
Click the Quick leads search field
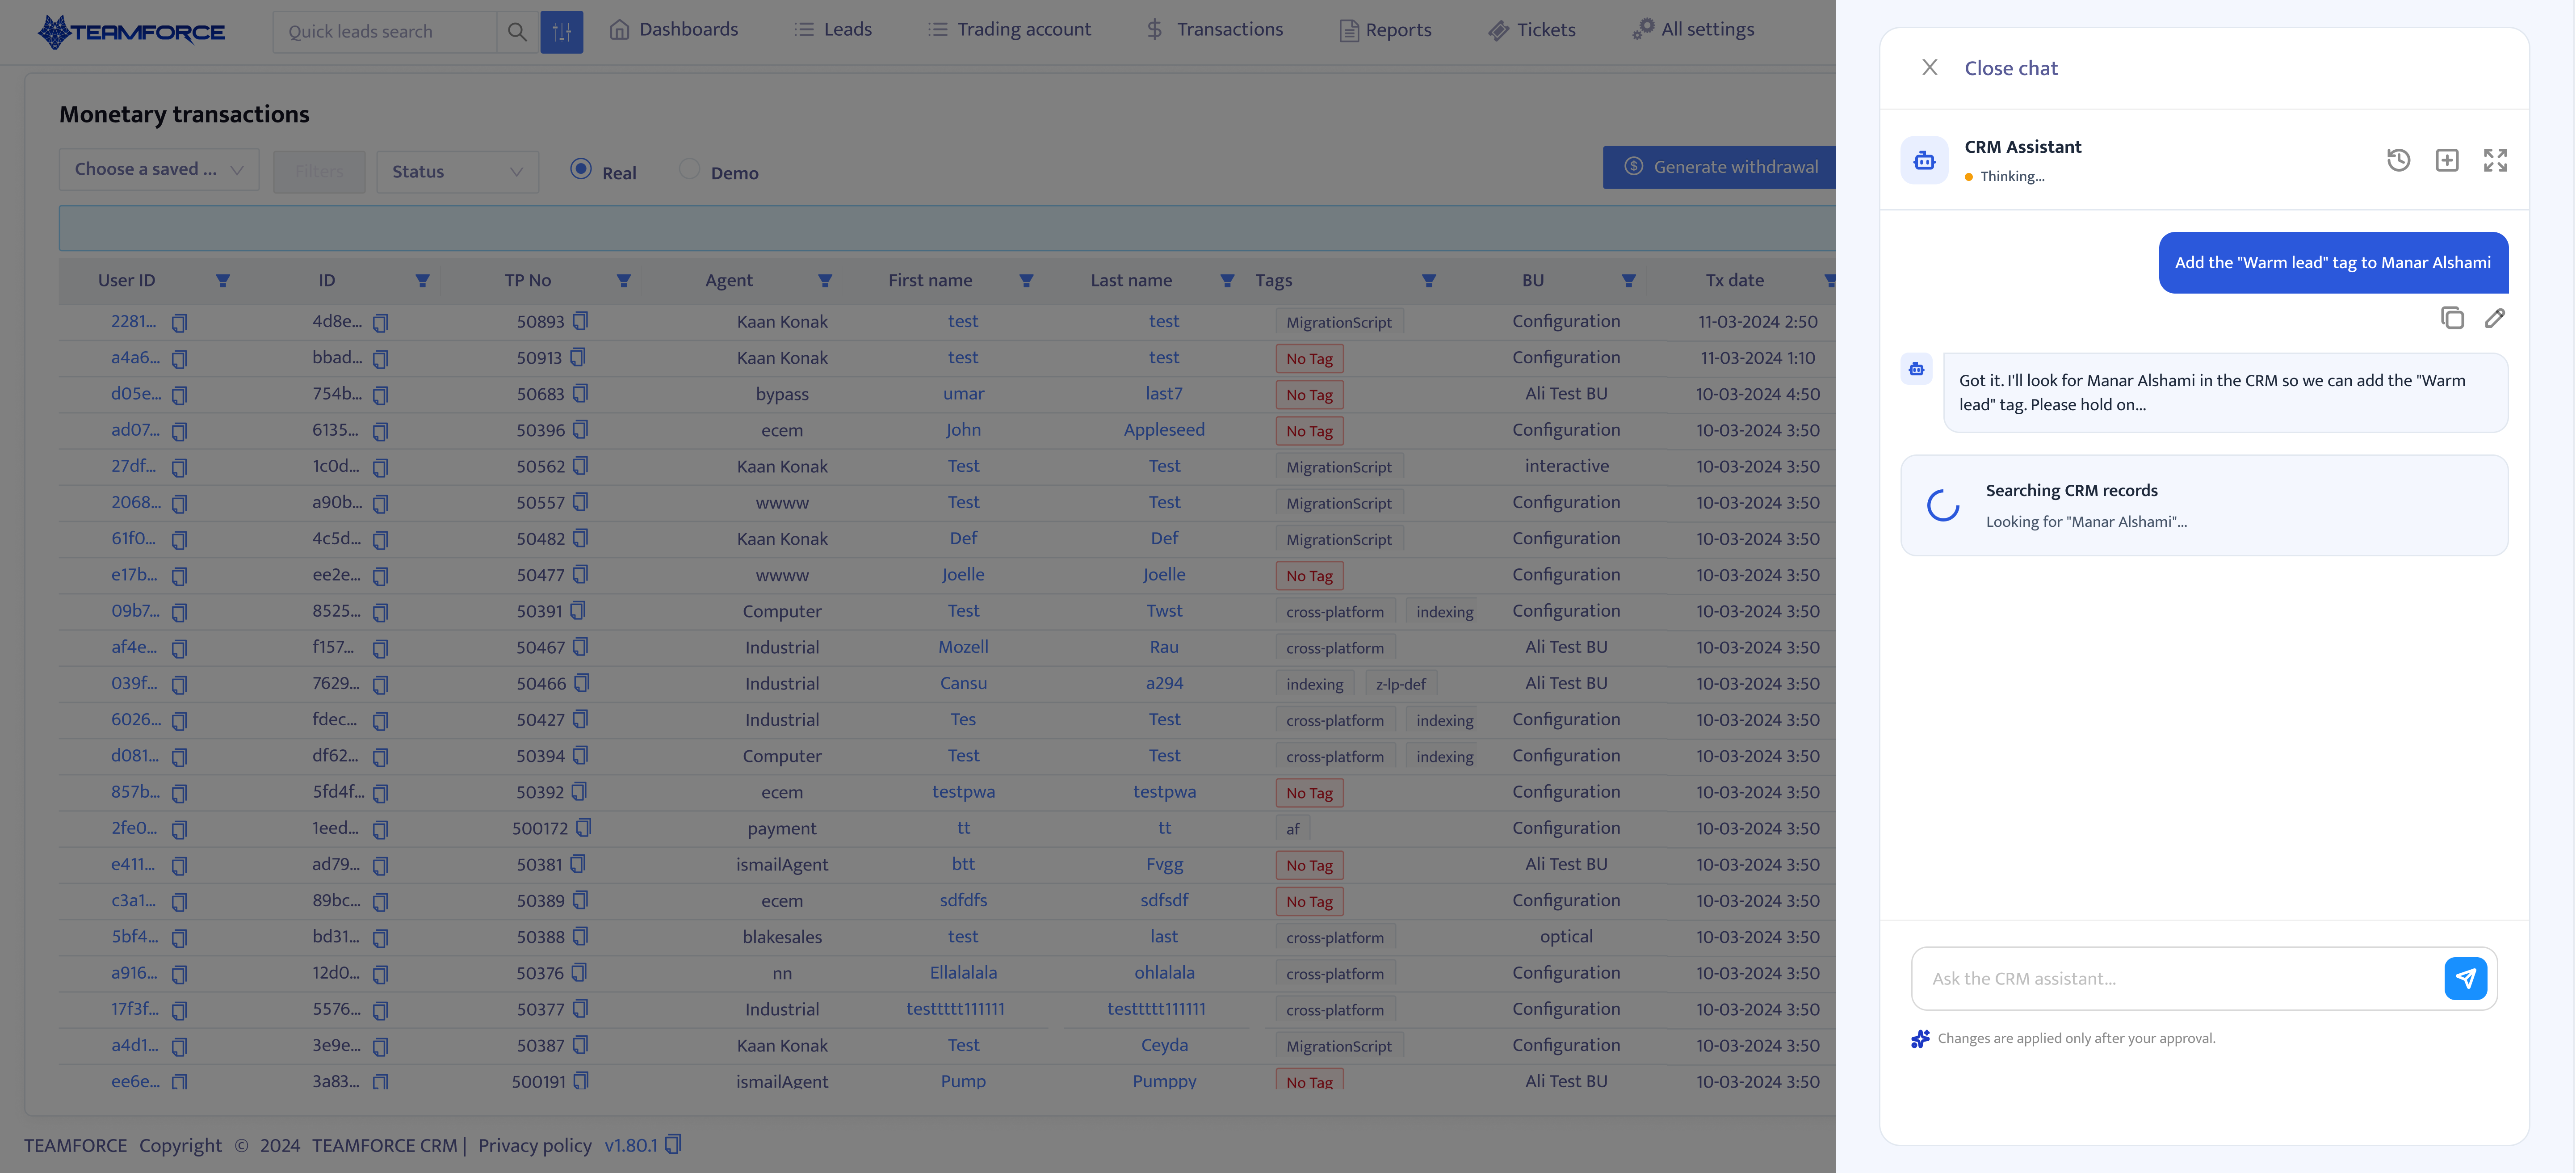[384, 32]
